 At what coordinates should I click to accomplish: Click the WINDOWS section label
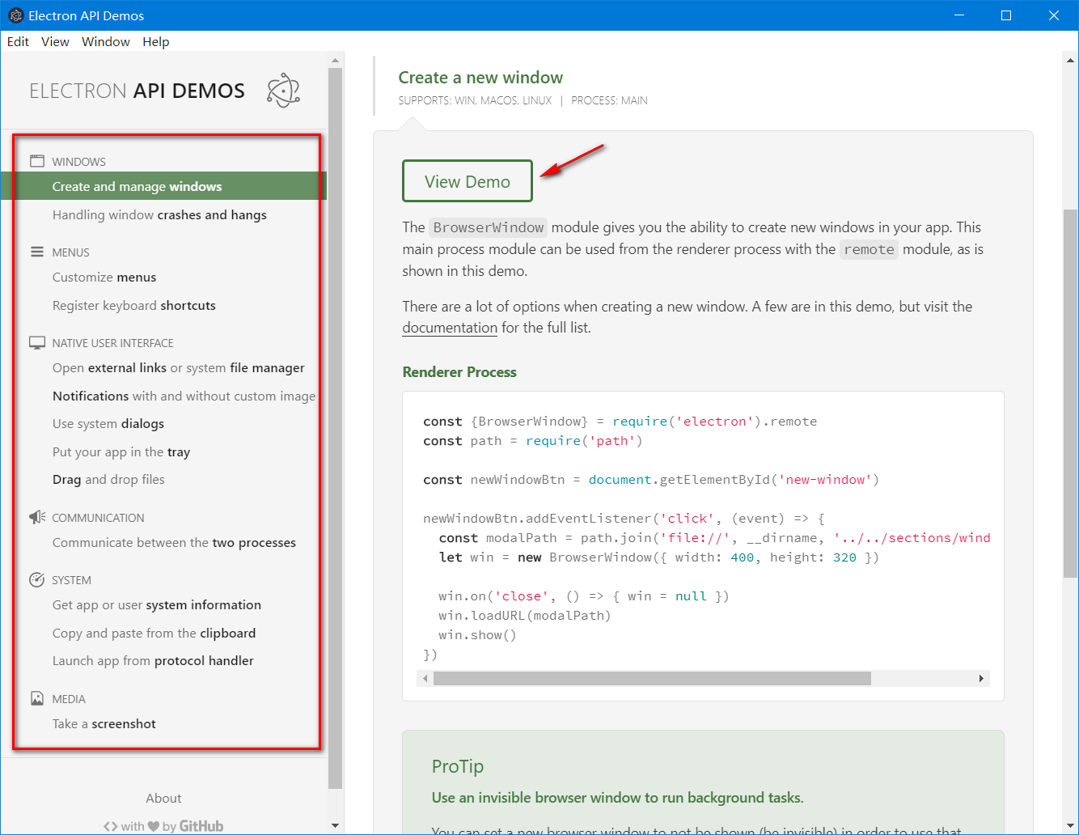click(x=79, y=162)
